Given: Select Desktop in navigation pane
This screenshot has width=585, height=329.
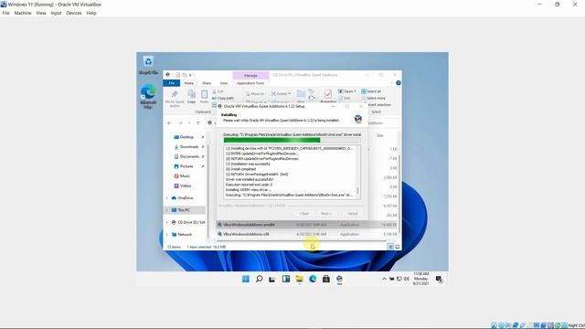Looking at the screenshot, I should (185, 137).
